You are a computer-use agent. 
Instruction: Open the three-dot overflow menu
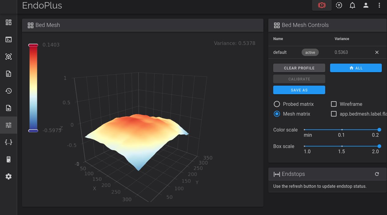[x=379, y=5]
